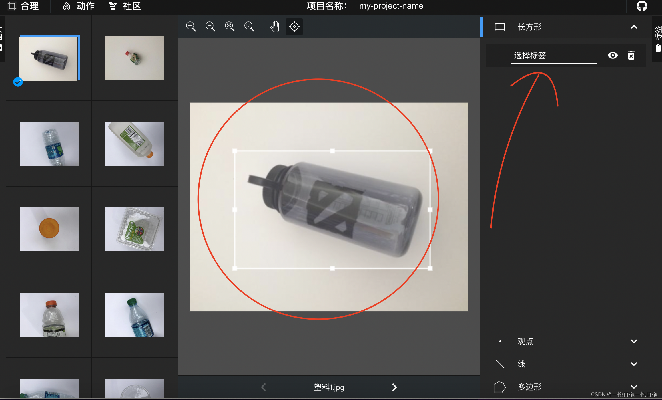Click the zoom-out tool

pyautogui.click(x=210, y=25)
